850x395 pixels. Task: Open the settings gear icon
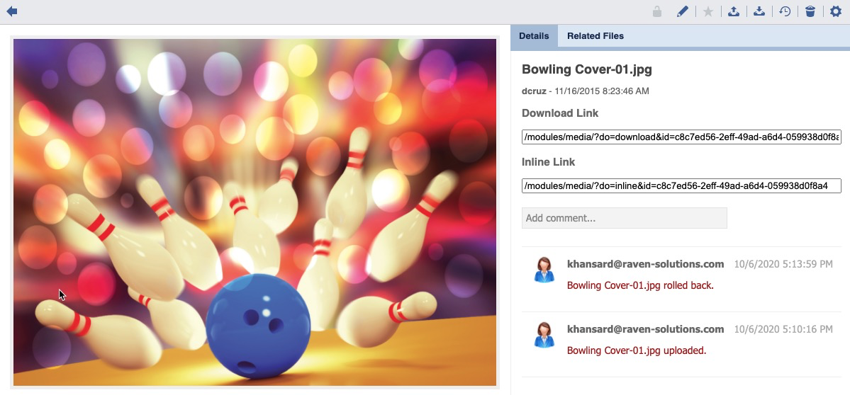(x=836, y=11)
